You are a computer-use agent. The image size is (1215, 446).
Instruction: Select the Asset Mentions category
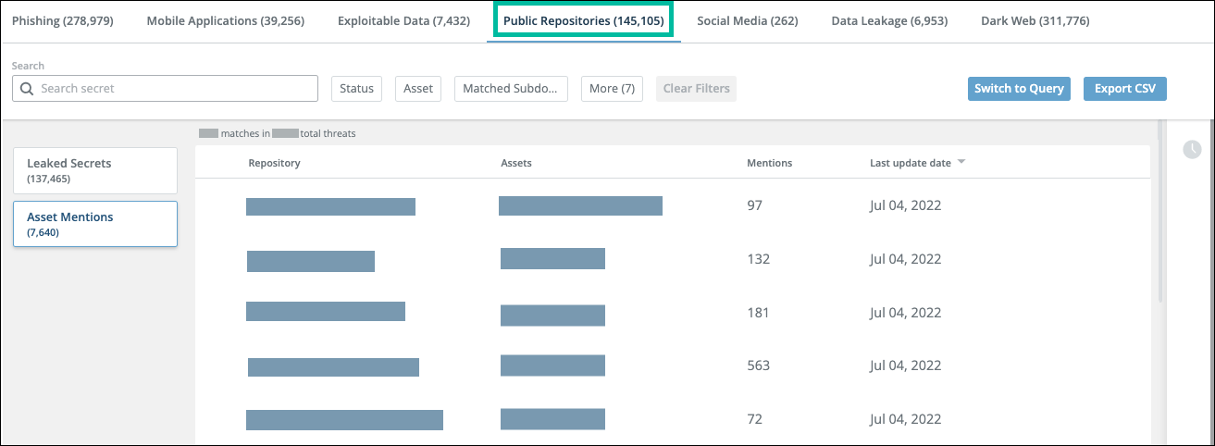(95, 224)
